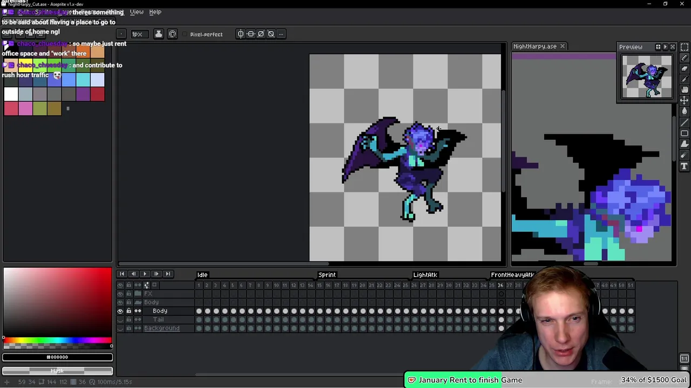691x388 pixels.
Task: Open the more options ellipsis button
Action: 281,34
